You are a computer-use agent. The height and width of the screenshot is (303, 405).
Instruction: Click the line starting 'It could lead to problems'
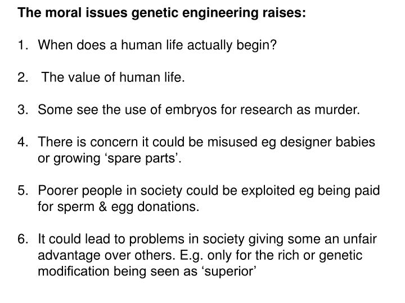click(208, 240)
